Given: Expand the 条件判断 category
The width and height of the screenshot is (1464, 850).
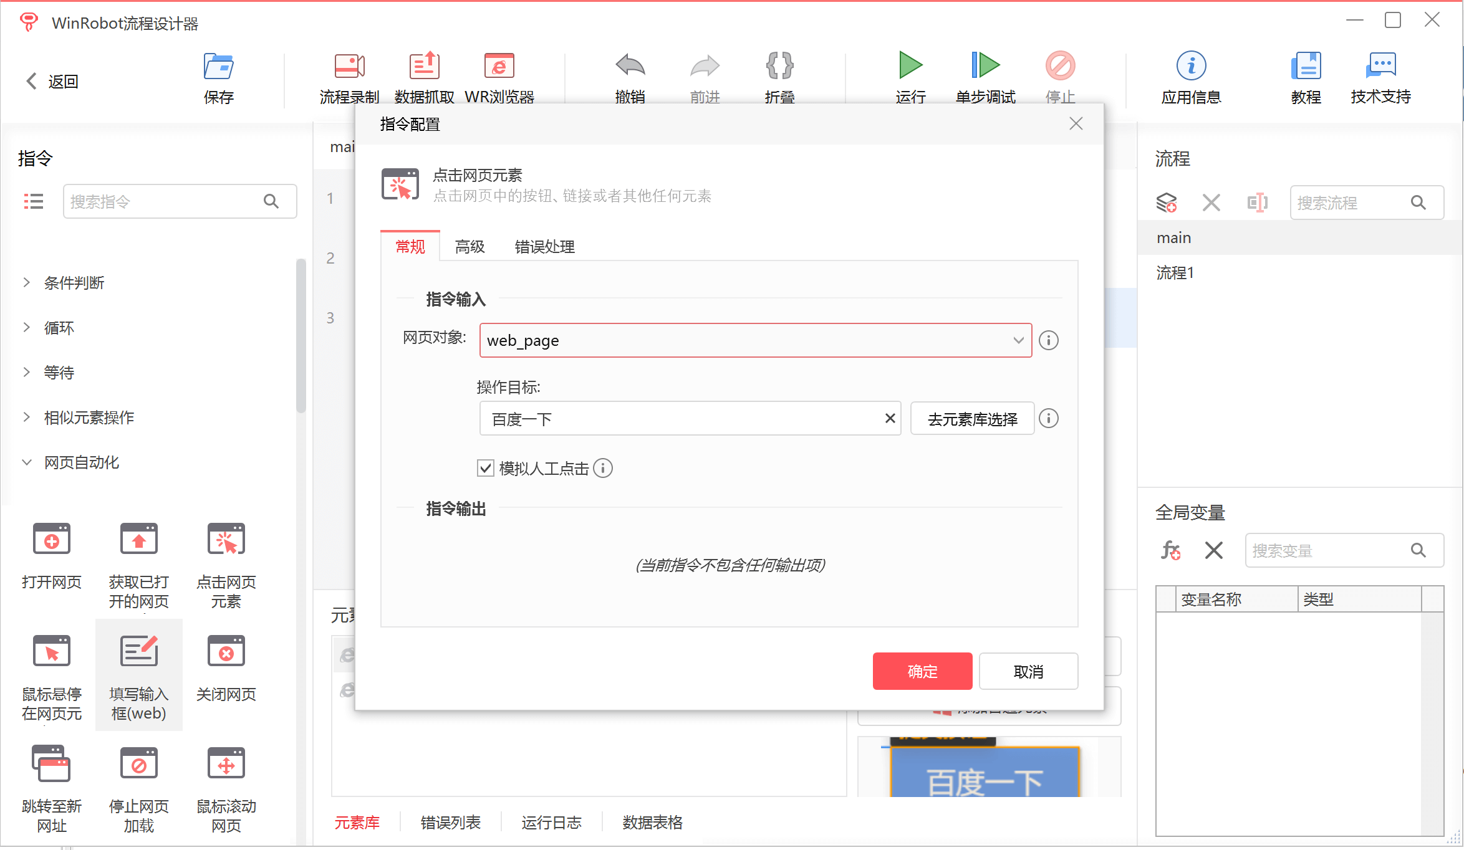Looking at the screenshot, I should point(74,283).
